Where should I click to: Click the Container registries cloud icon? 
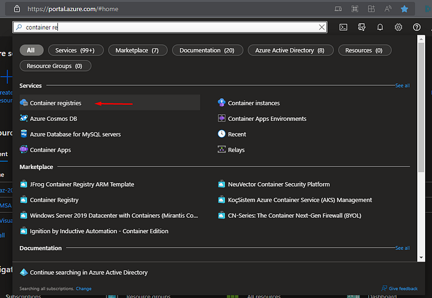[24, 103]
